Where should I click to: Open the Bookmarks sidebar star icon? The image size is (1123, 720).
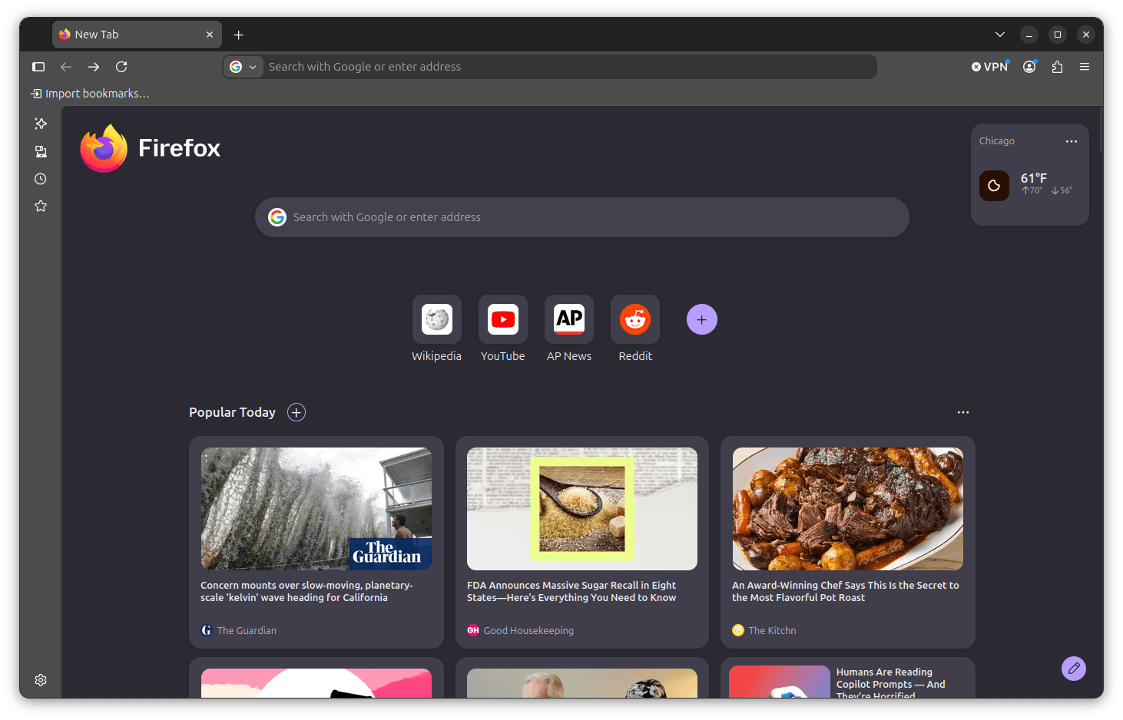coord(41,206)
